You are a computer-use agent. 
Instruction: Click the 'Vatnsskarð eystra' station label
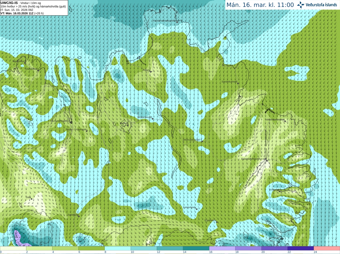[x=275, y=120]
